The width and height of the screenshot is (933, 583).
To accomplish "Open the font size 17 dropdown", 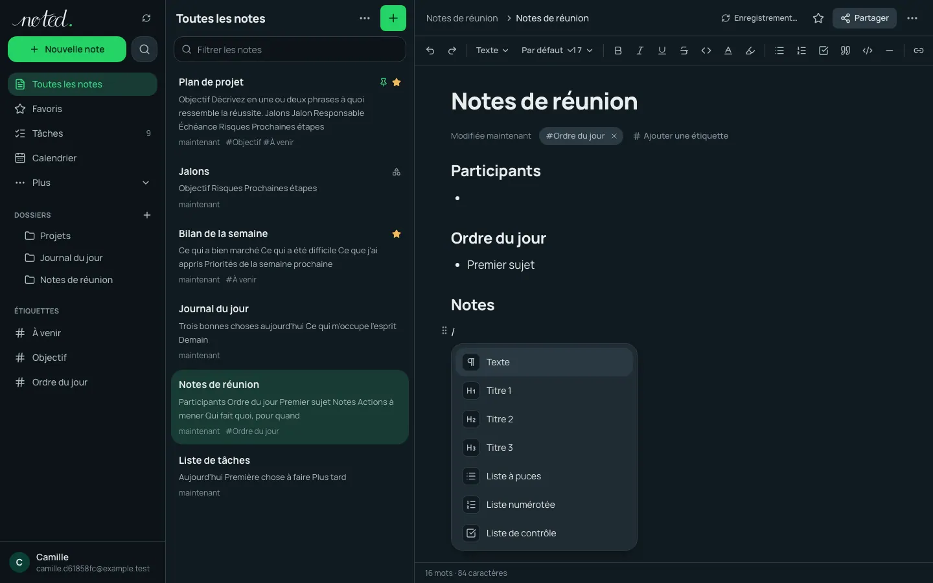I will tap(582, 51).
